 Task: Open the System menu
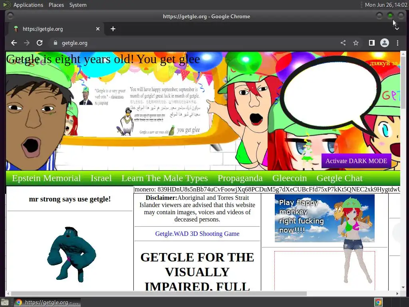click(x=78, y=5)
